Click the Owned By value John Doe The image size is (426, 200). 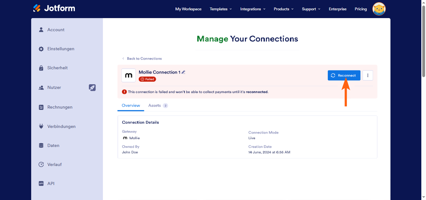130,152
